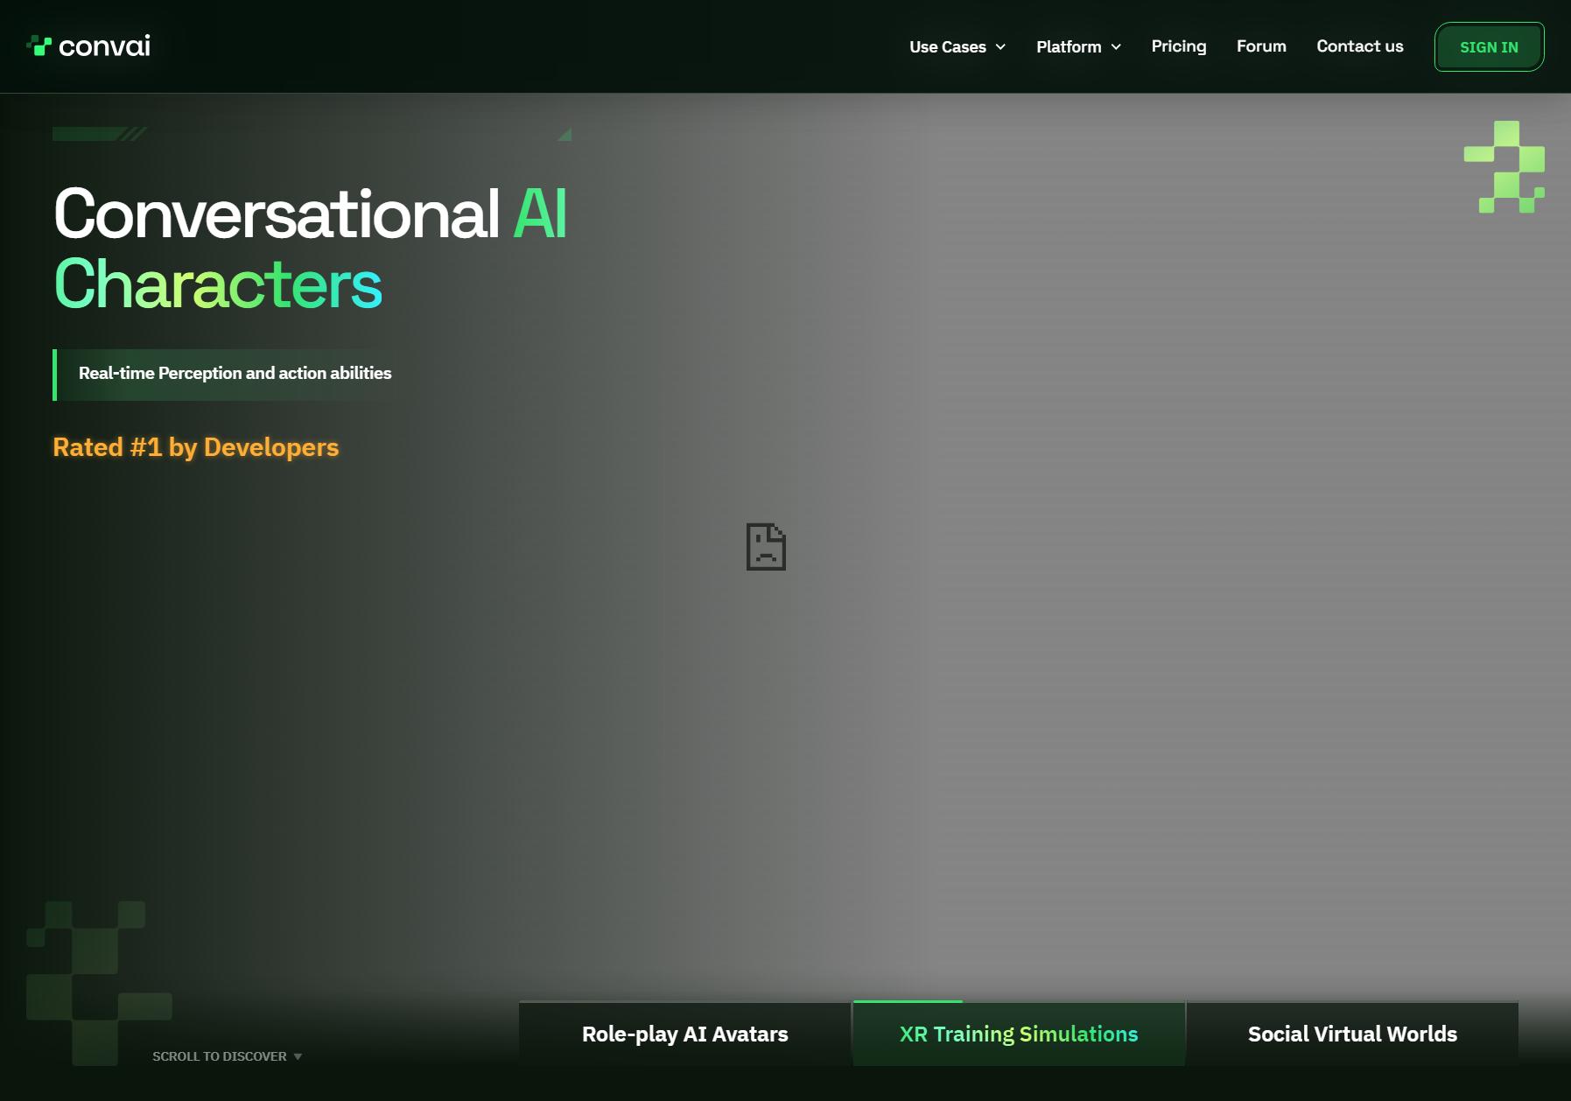
Task: Click the Rated #1 by Developers text
Action: [196, 447]
